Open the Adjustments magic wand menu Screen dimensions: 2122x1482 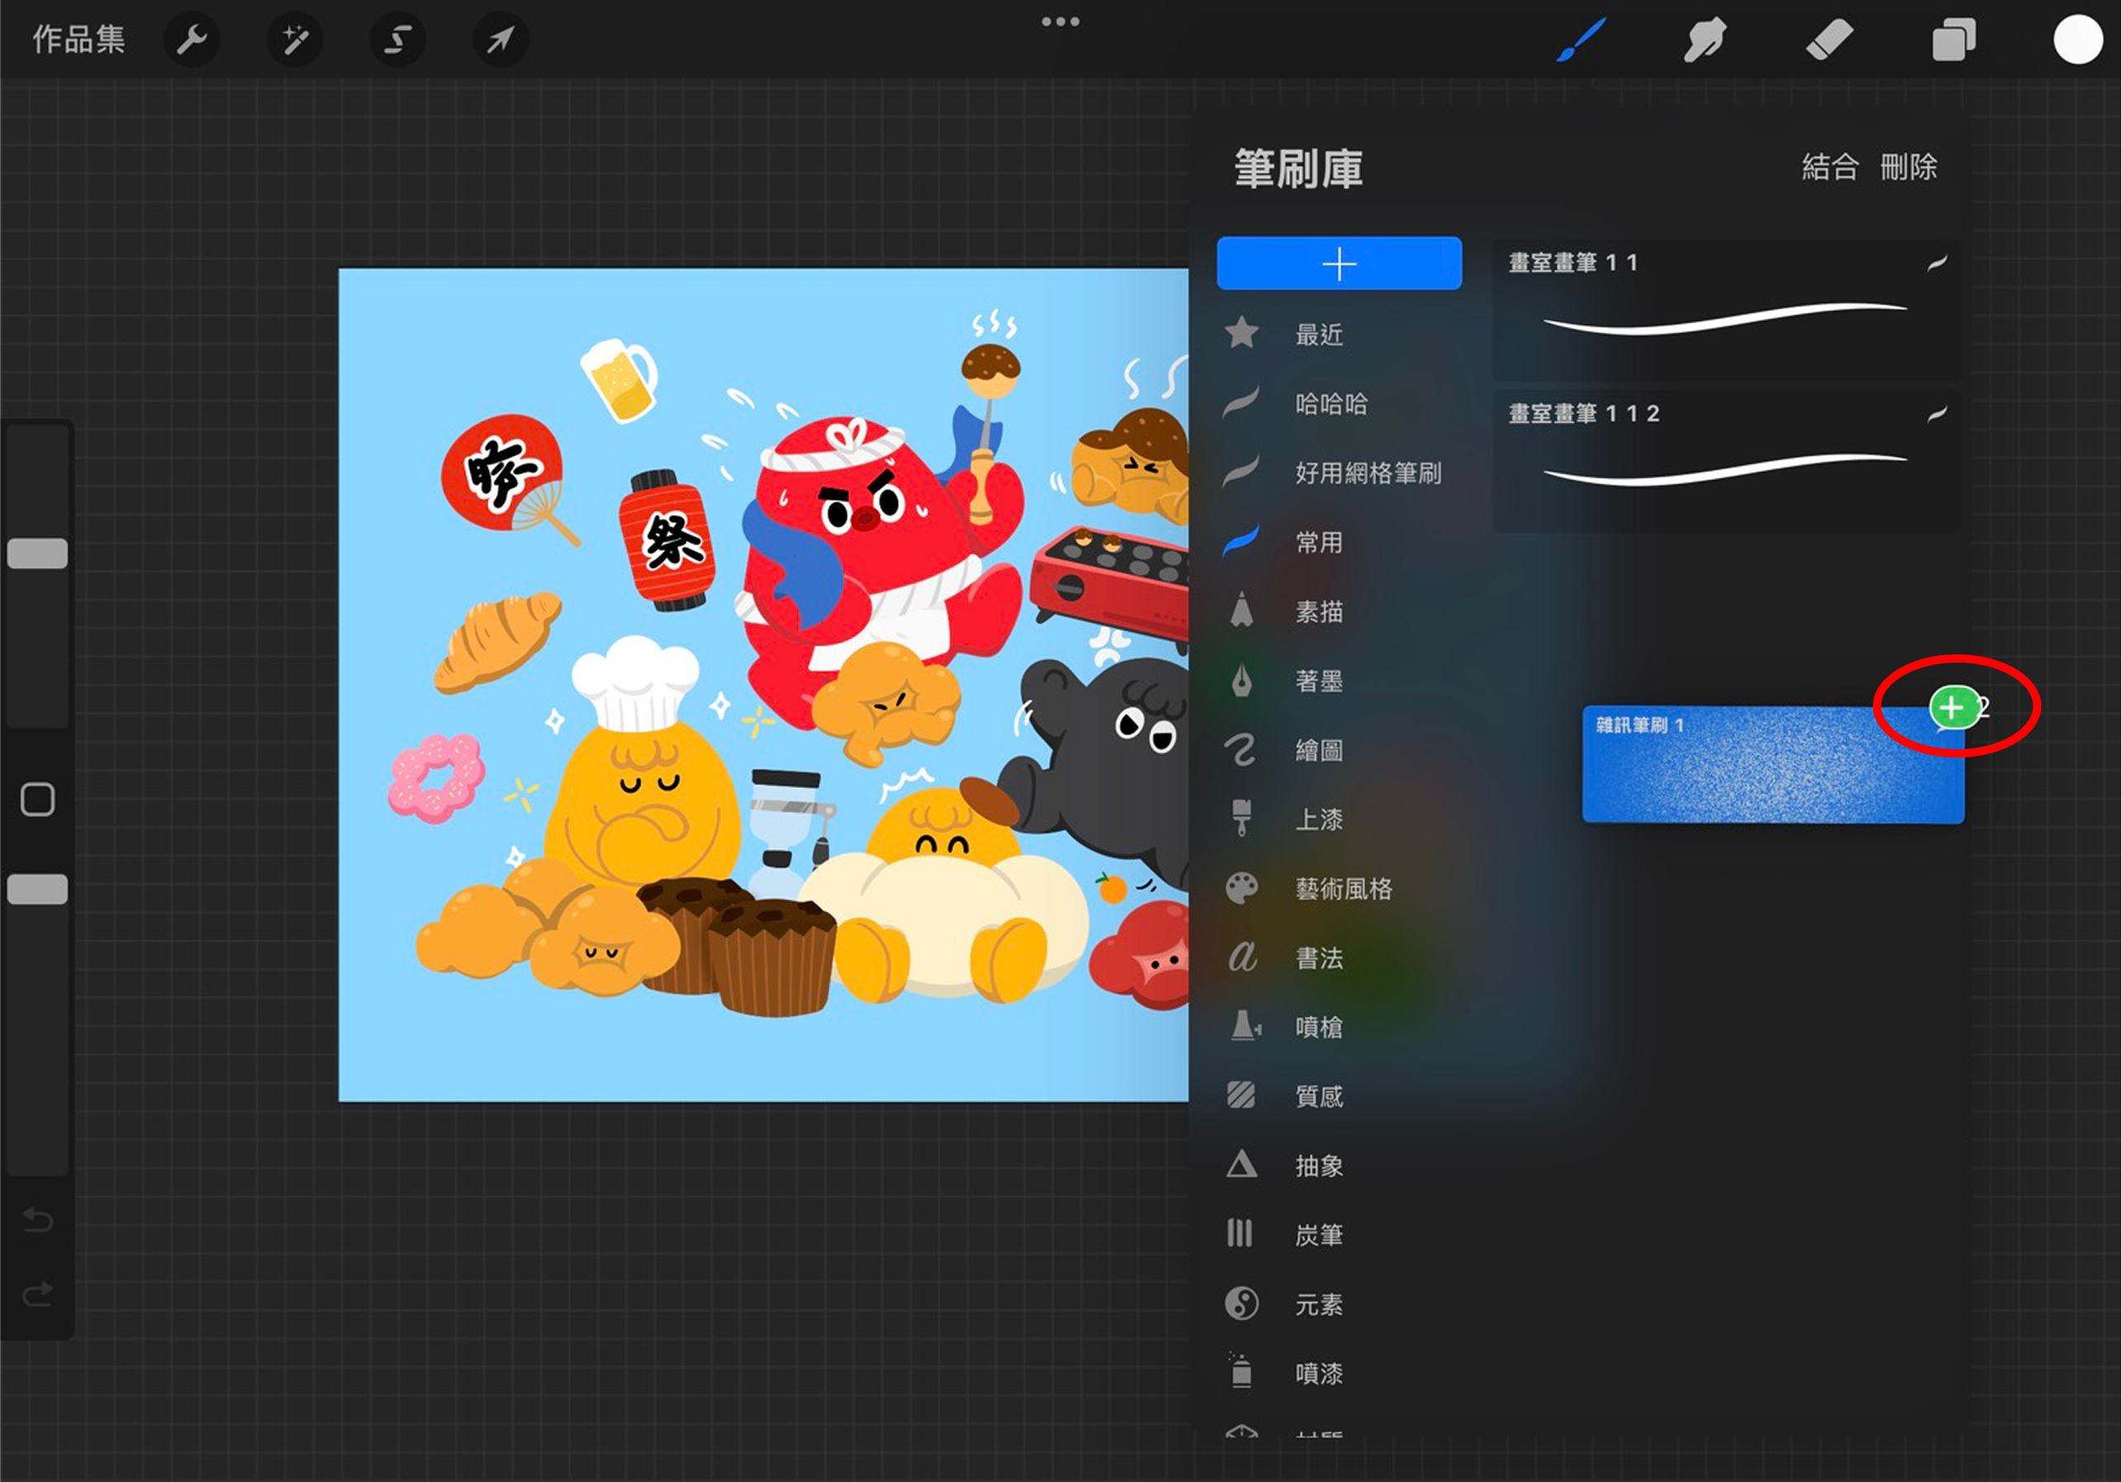point(295,40)
